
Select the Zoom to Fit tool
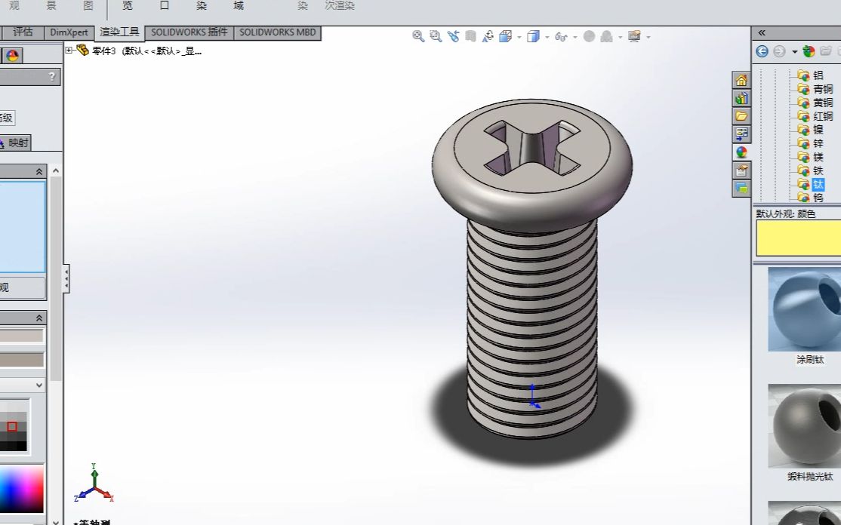pos(419,35)
